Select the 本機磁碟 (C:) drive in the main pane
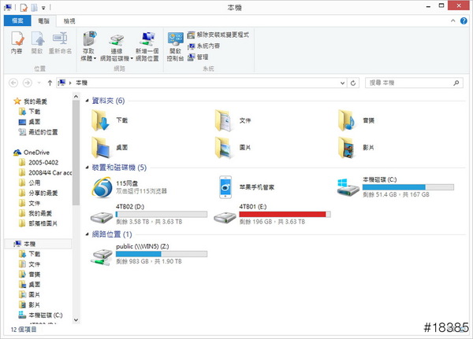The width and height of the screenshot is (473, 339). coord(396,187)
